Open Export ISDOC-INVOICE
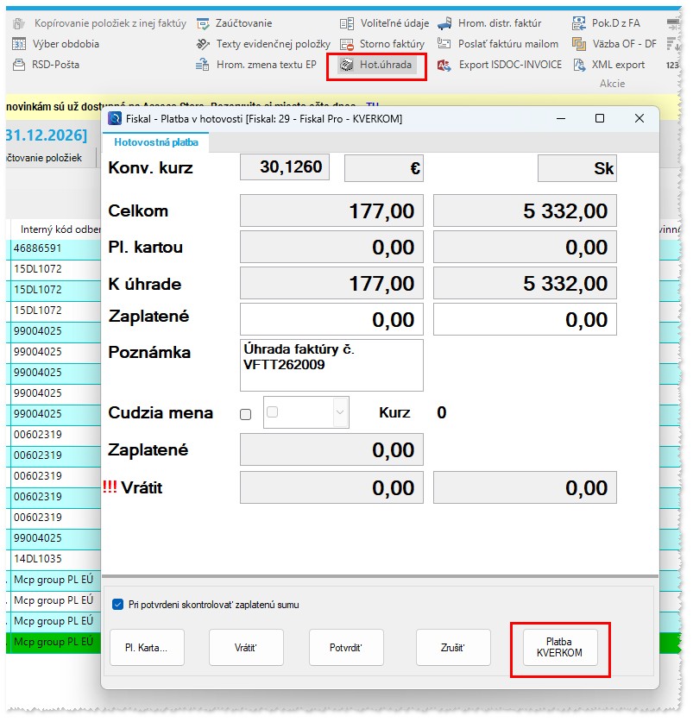The height and width of the screenshot is (722, 693). coord(444,65)
